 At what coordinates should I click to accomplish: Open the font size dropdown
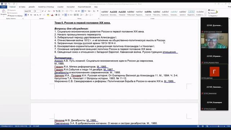point(40,11)
